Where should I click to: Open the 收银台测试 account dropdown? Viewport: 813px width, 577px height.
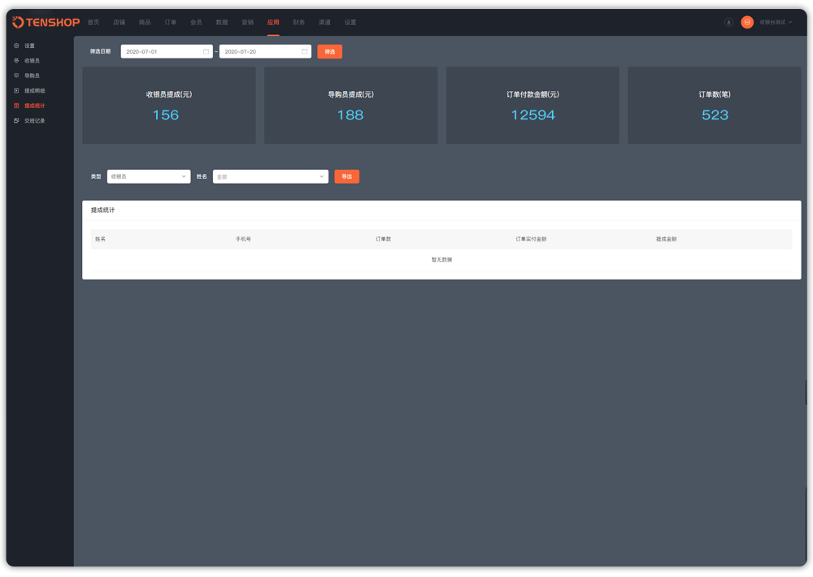click(x=775, y=22)
